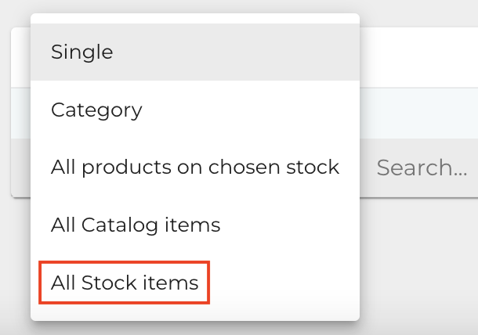This screenshot has height=335, width=478.
Task: Apply to all products on chosen stock
Action: tap(194, 167)
